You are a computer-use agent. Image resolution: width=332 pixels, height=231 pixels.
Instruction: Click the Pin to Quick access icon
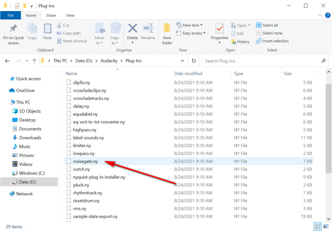(x=13, y=29)
